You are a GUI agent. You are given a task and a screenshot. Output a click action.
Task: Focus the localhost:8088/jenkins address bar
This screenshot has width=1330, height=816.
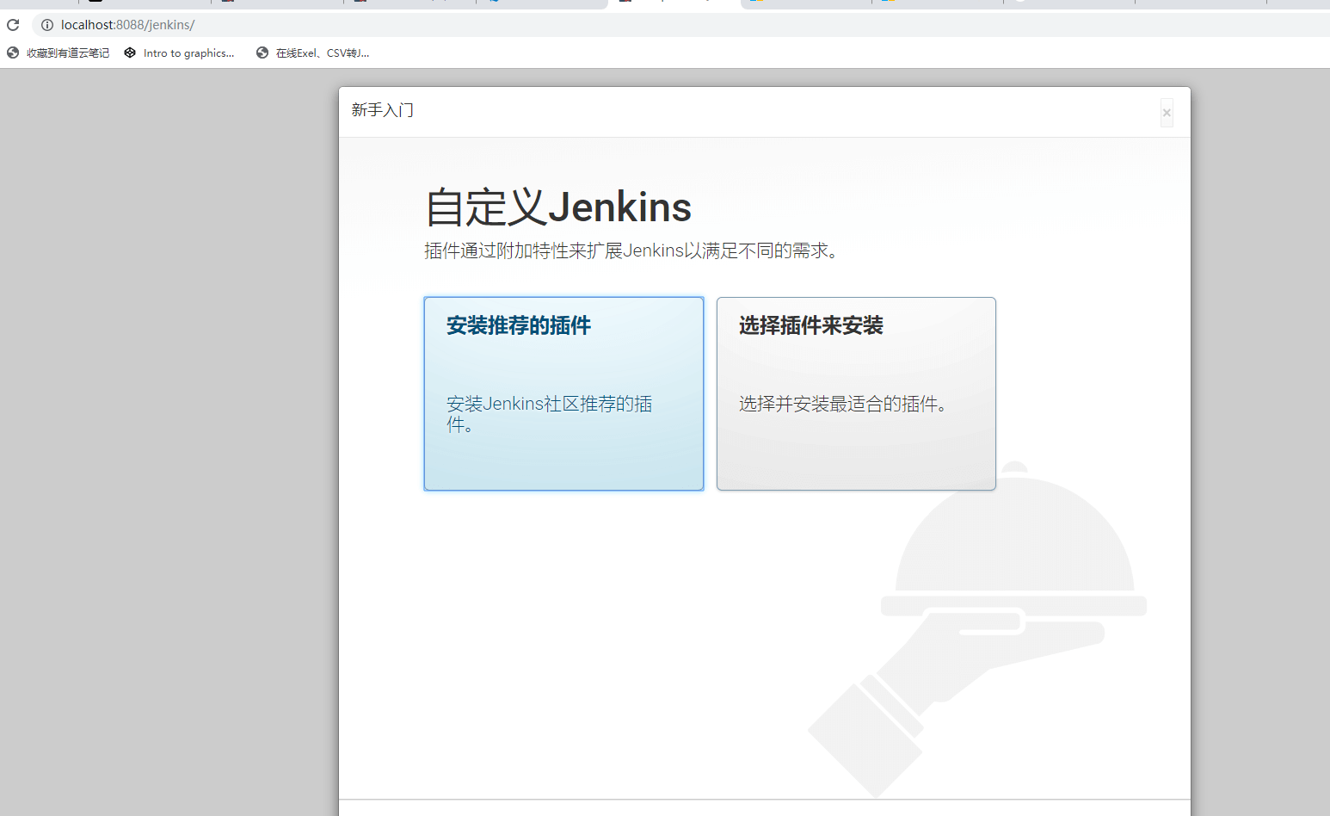pyautogui.click(x=516, y=25)
